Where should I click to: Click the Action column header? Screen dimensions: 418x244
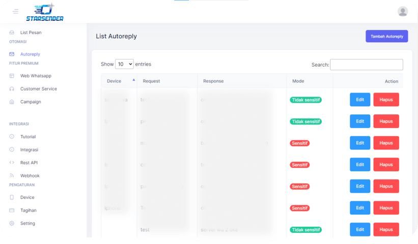pyautogui.click(x=368, y=81)
